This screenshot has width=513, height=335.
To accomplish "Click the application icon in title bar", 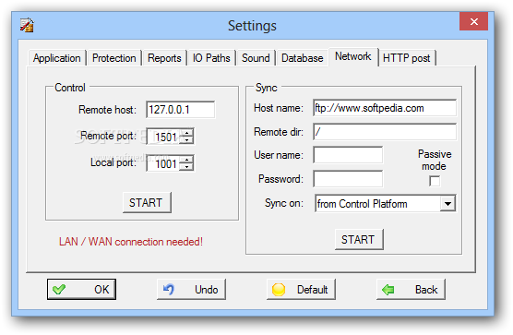I will tap(27, 25).
